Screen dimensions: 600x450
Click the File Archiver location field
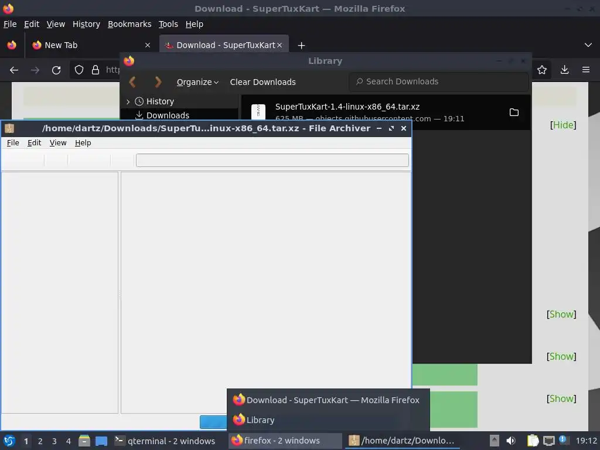(272, 160)
